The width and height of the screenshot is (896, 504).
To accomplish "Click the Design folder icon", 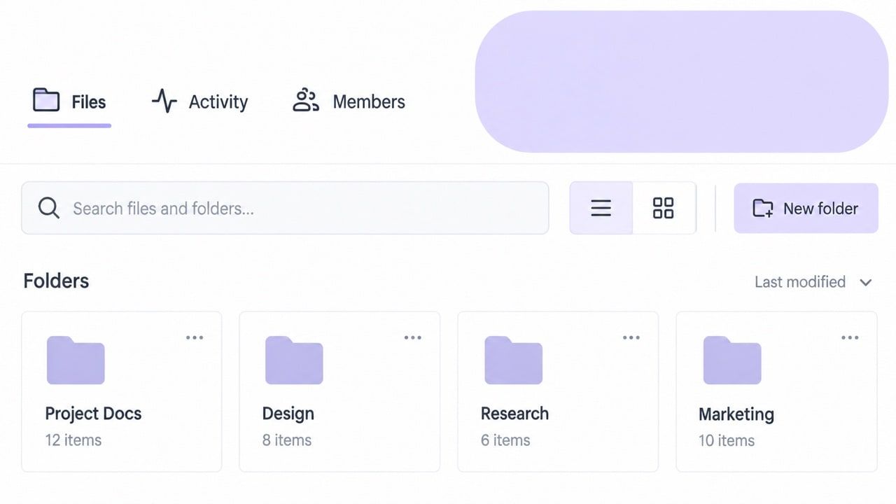I will (x=294, y=360).
